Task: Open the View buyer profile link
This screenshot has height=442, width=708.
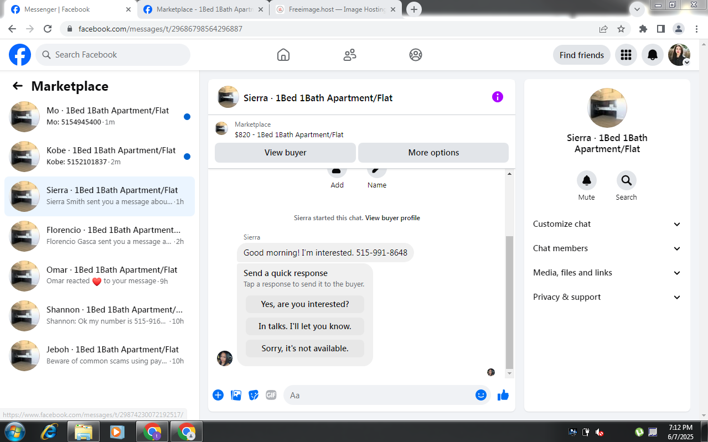Action: (392, 218)
